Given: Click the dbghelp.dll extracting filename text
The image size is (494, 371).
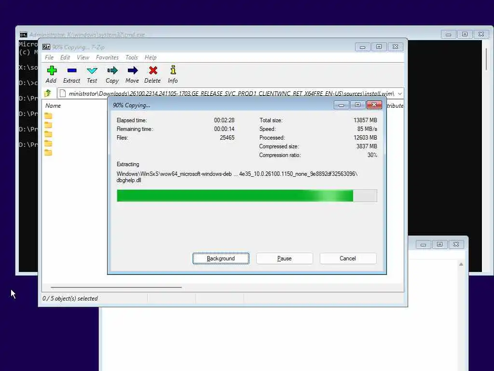Looking at the screenshot, I should 129,181.
